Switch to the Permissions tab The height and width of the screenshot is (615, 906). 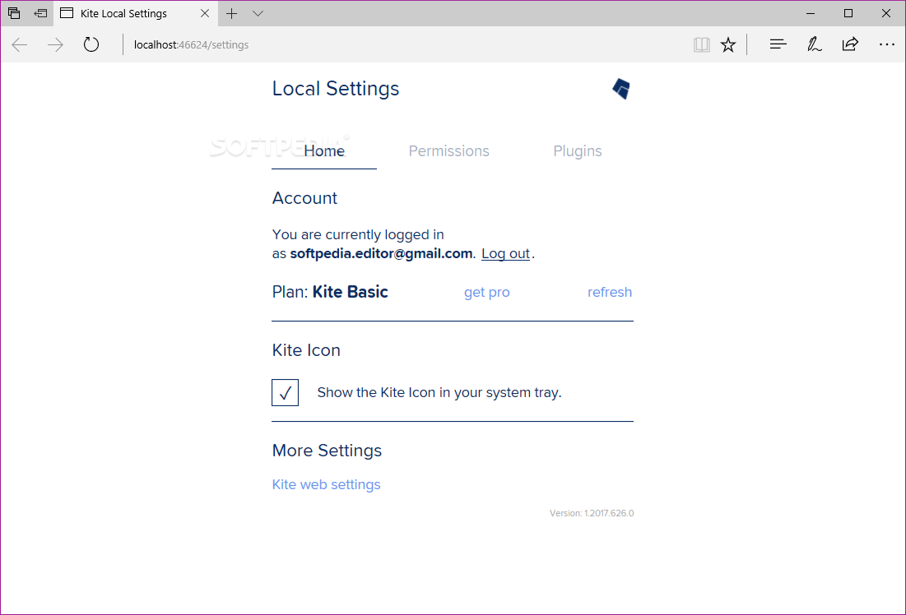click(449, 150)
